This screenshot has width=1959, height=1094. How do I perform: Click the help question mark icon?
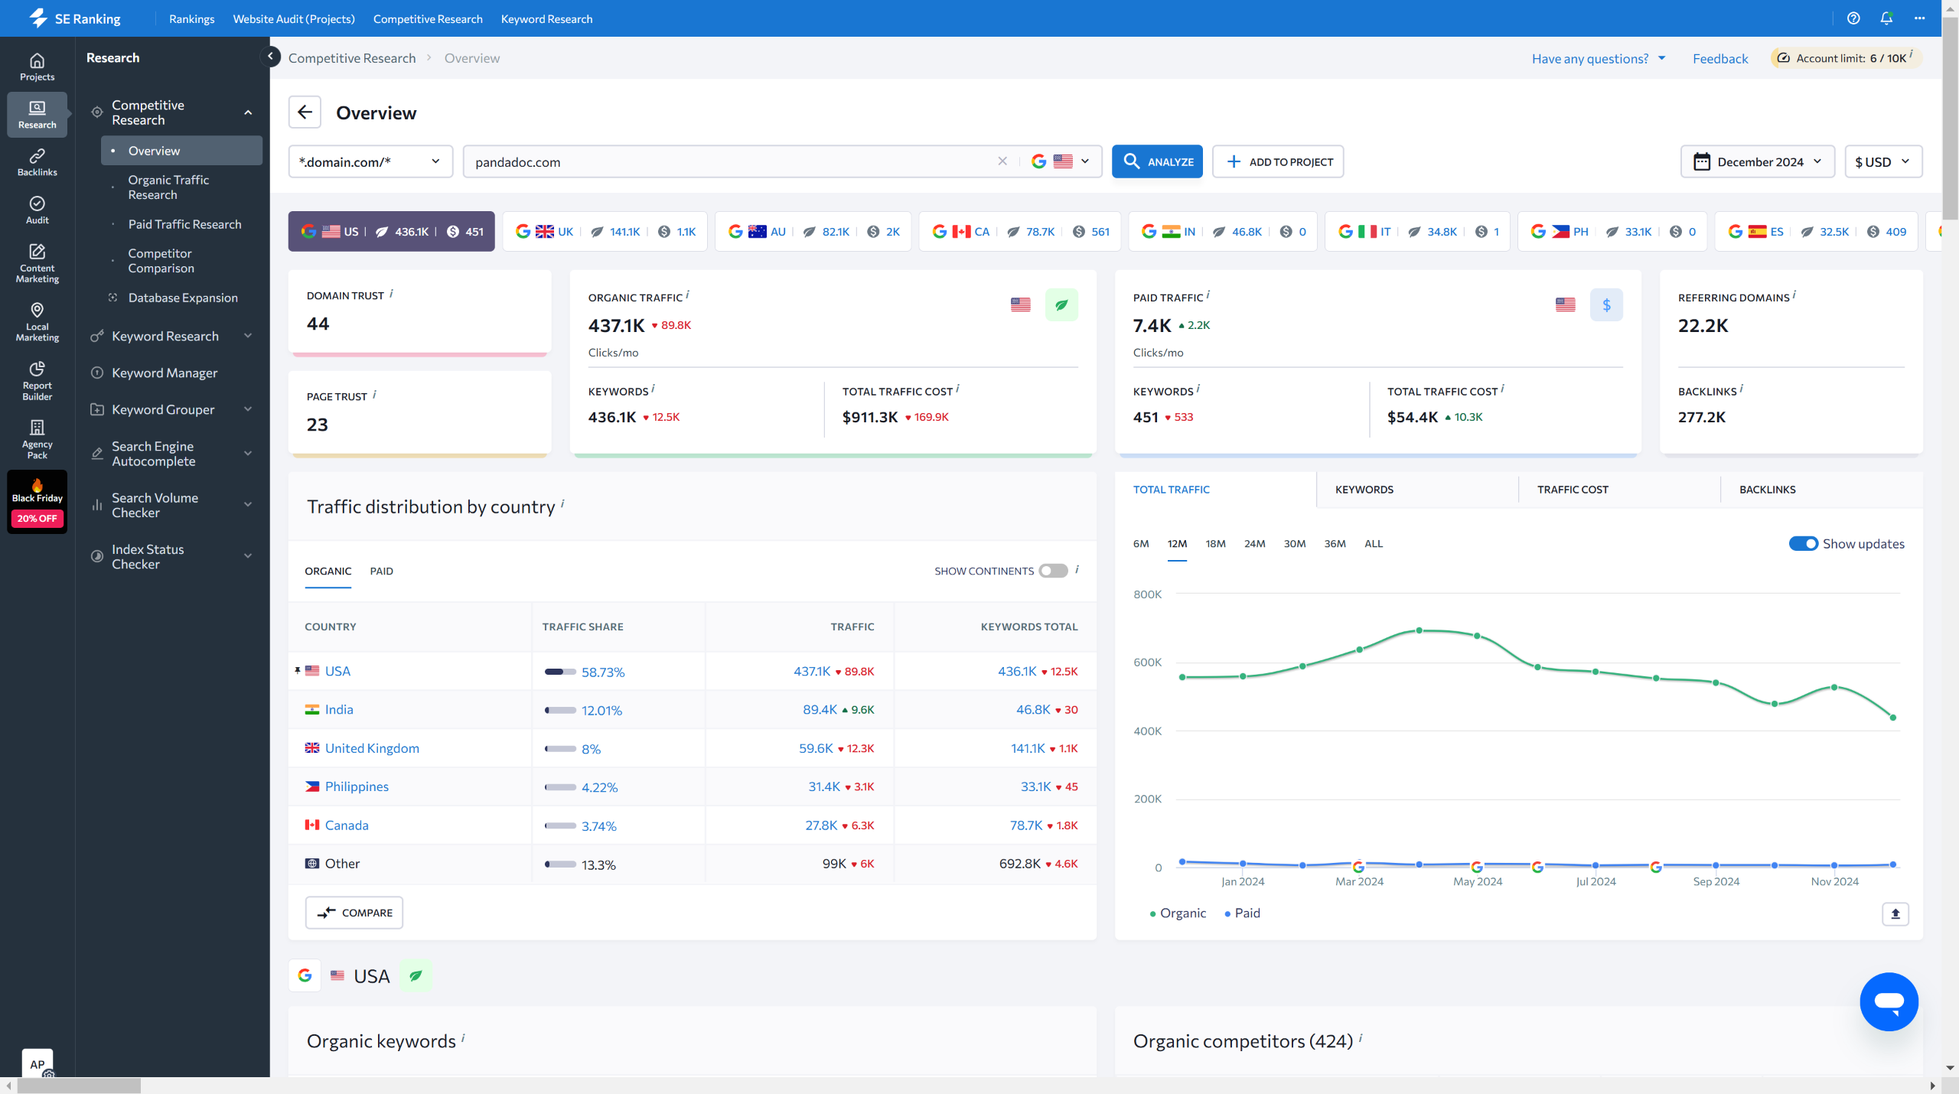[x=1853, y=18]
